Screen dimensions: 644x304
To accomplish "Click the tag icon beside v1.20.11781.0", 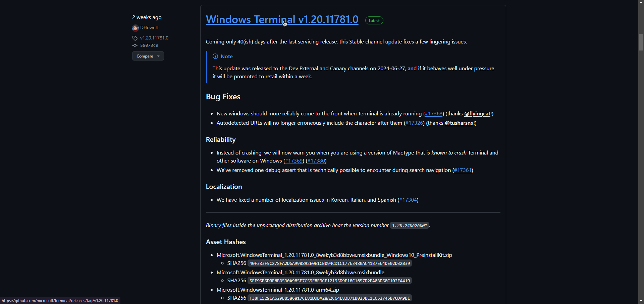I will pos(135,38).
